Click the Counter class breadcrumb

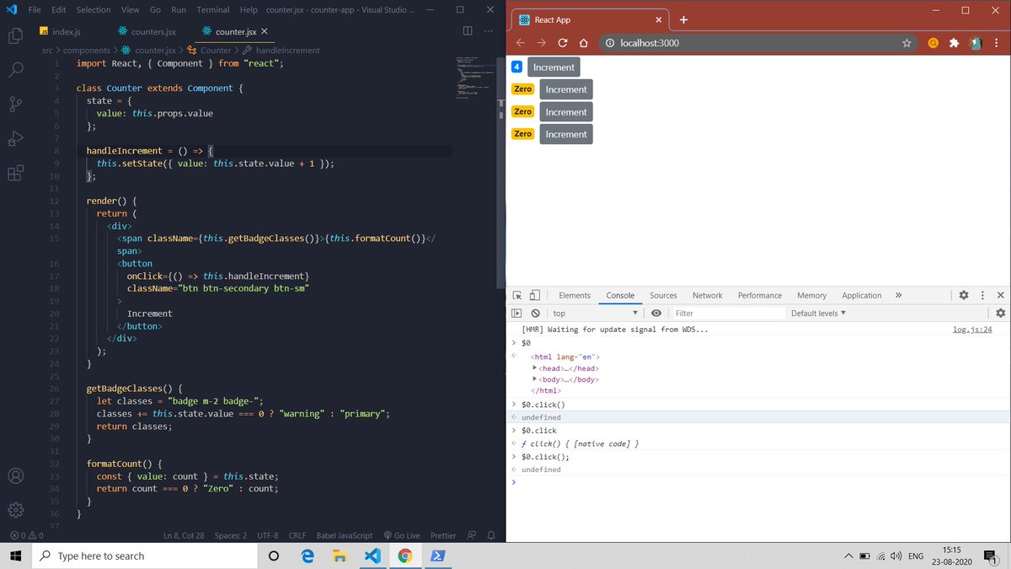(210, 50)
